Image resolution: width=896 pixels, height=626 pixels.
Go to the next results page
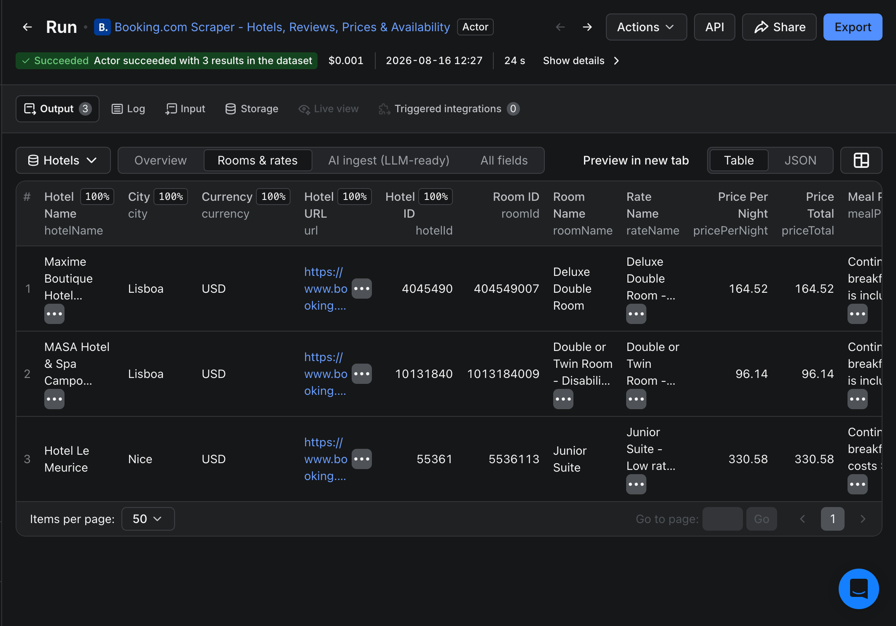(x=863, y=519)
